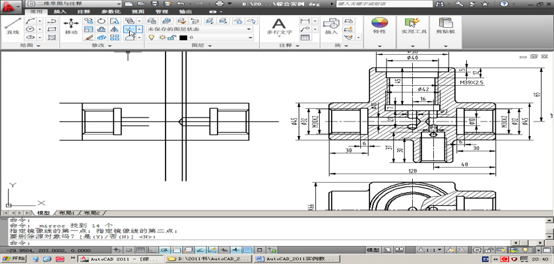The image size is (554, 264).
Task: Expand the 块 panel arrow
Action: 347,46
